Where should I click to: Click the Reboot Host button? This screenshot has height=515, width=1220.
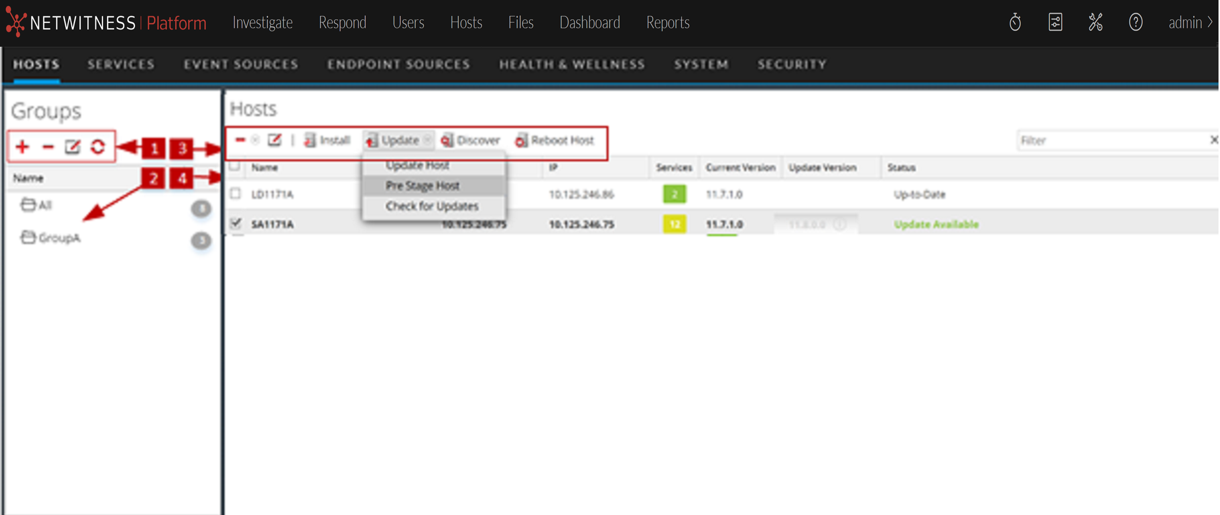point(555,141)
